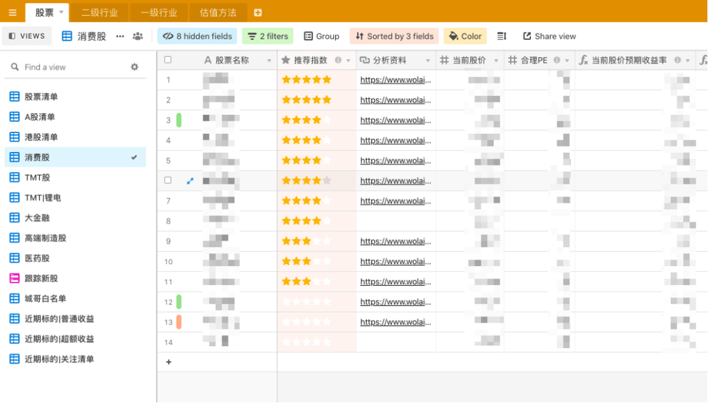Viewport: 708px width, 403px height.
Task: Open wolai link in row 7
Action: [x=395, y=201]
